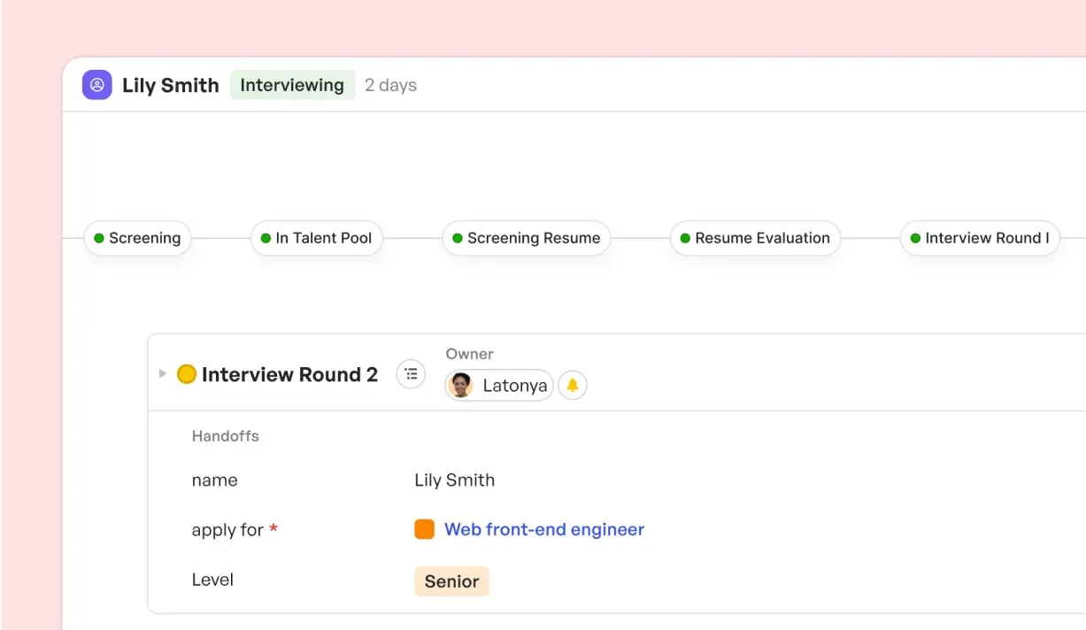The image size is (1086, 630).
Task: Expand the Interview Round 2 triangle
Action: pos(162,374)
